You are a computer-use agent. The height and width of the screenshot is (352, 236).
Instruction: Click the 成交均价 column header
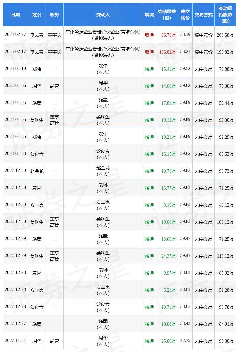(x=185, y=15)
